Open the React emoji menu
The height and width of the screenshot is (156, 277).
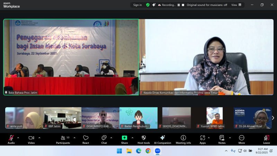point(86,139)
